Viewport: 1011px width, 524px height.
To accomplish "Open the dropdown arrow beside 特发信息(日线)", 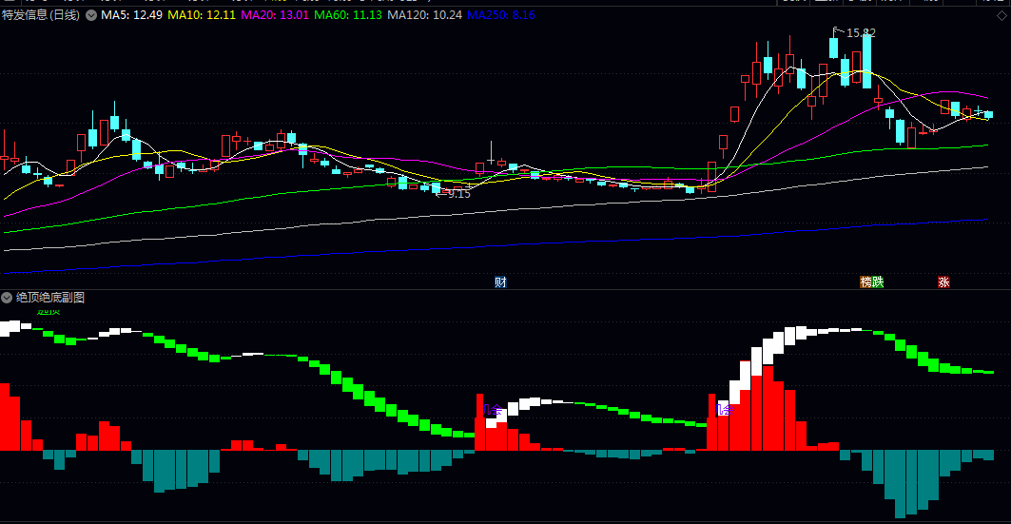I will 91,15.
